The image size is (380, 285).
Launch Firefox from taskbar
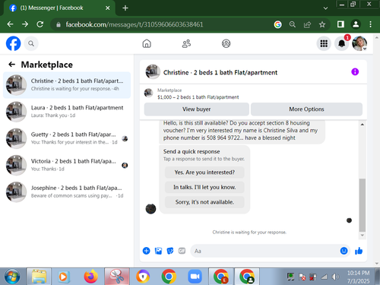pyautogui.click(x=90, y=277)
